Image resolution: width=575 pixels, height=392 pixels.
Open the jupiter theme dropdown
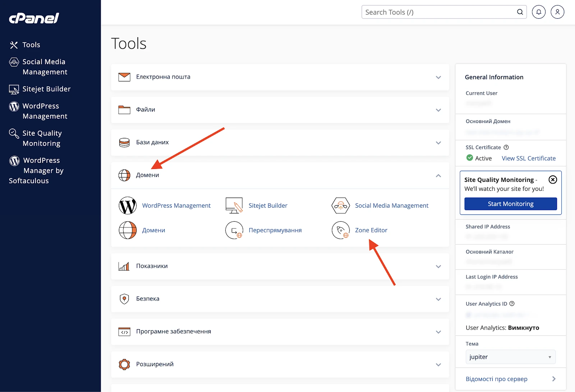point(511,357)
